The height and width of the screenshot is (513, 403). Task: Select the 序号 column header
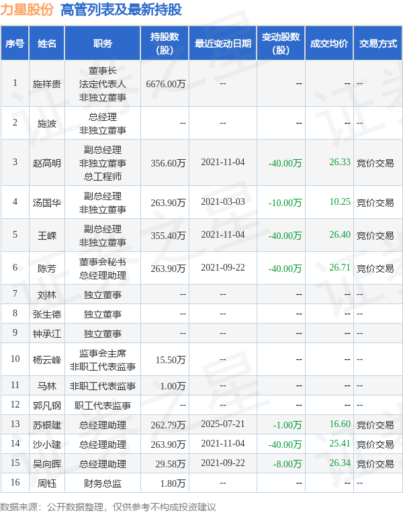click(15, 44)
